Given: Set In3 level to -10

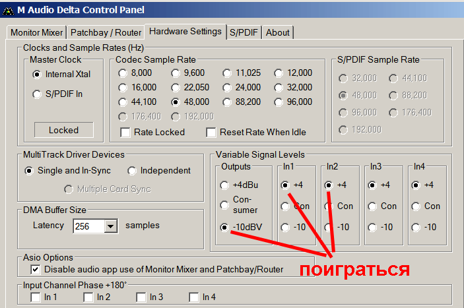Looking at the screenshot, I should (x=372, y=228).
